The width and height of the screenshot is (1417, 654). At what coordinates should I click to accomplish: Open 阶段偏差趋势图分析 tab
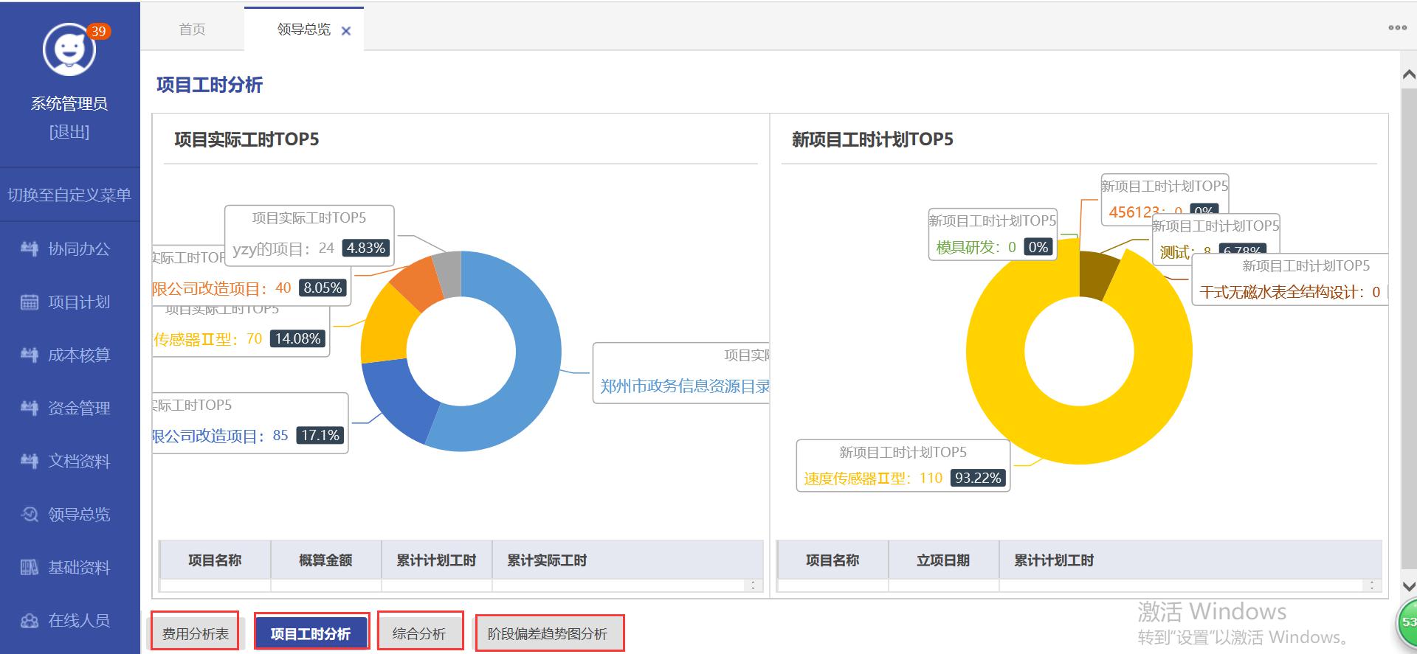point(548,634)
